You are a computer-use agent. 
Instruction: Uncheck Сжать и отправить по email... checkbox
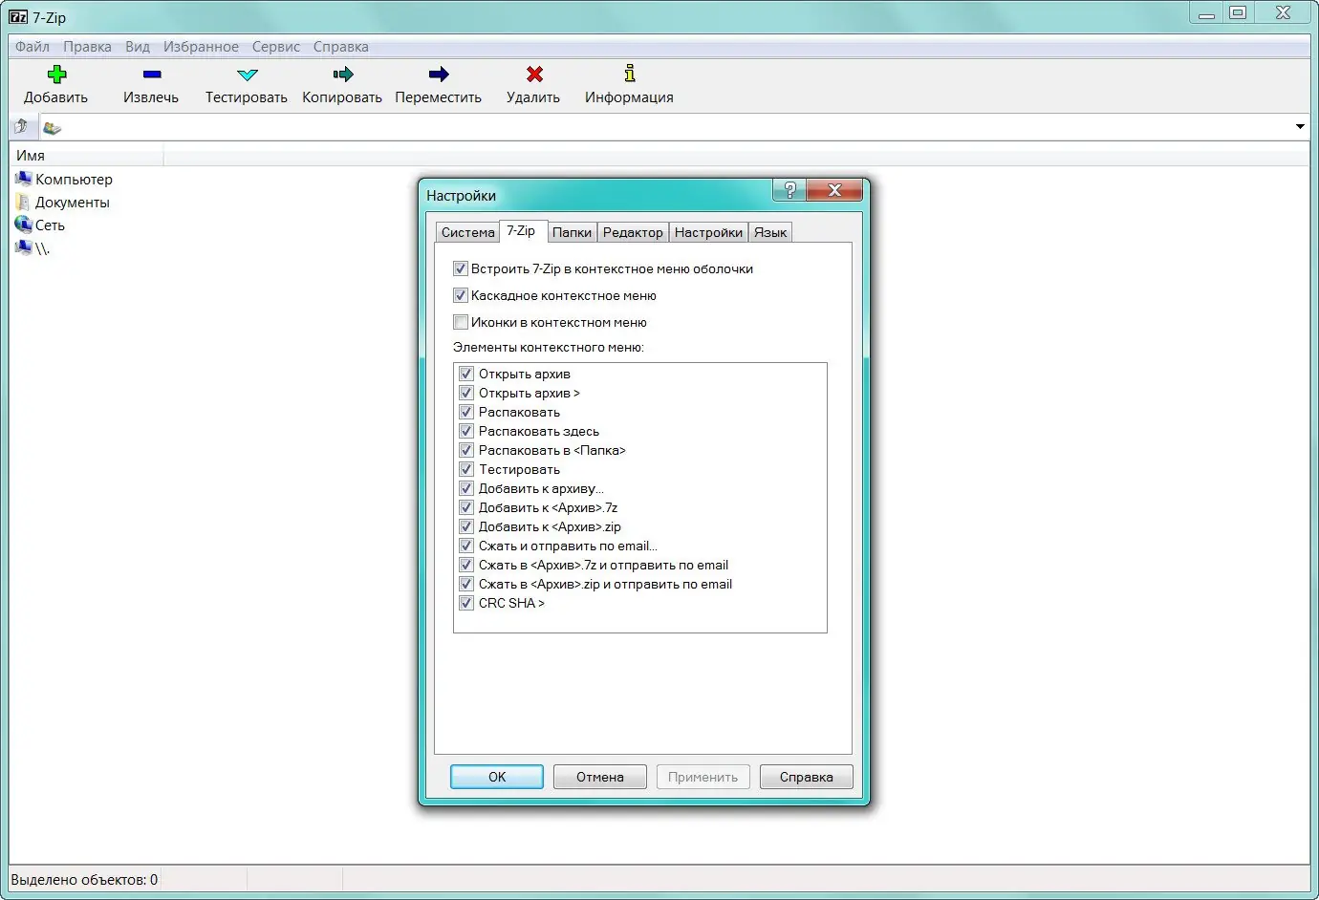click(x=466, y=546)
